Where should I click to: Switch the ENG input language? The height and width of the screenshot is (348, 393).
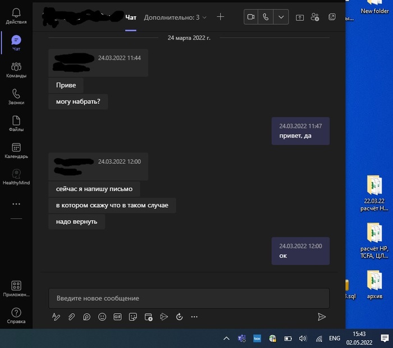coord(335,338)
